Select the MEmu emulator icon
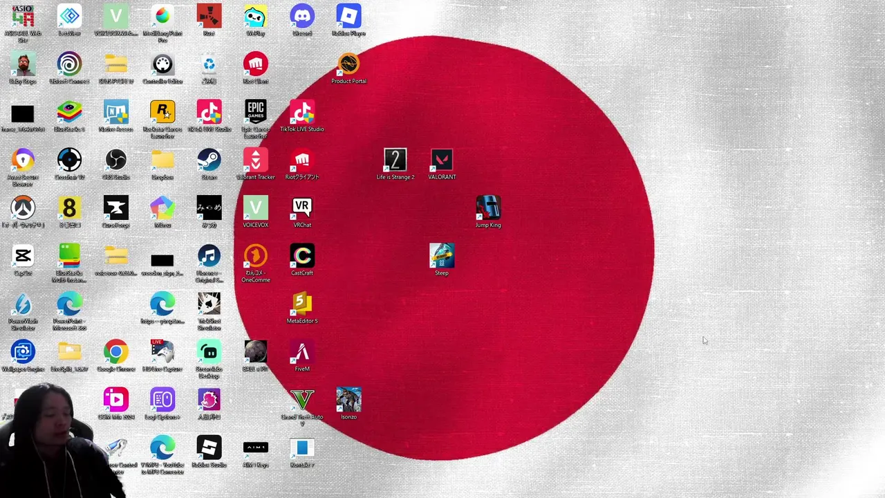885x498 pixels. coord(162,208)
